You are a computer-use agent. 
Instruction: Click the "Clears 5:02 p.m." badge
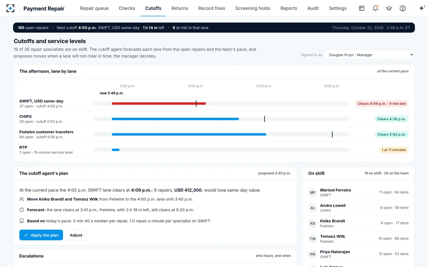click(391, 134)
